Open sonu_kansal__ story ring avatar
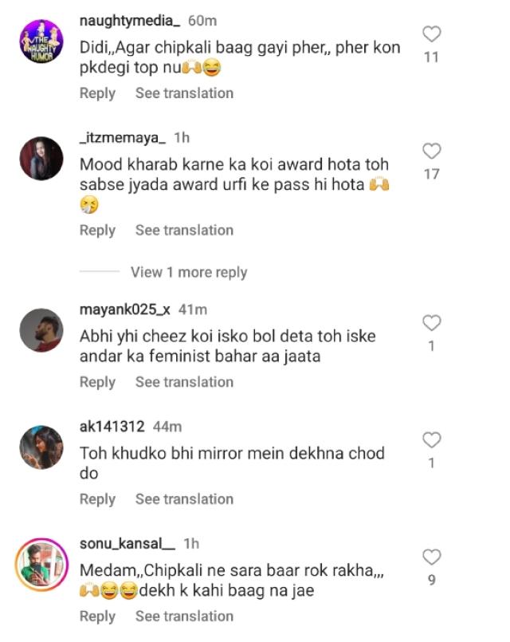This screenshot has width=510, height=642. (x=41, y=564)
